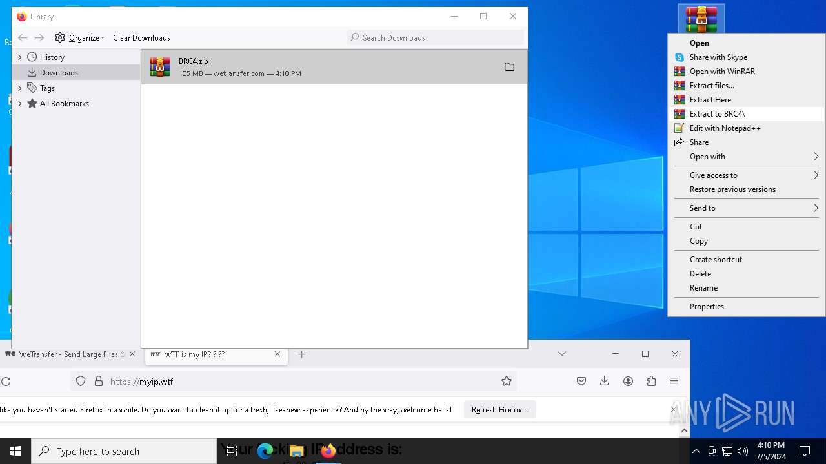
Task: Focus the Search Downloads field
Action: [436, 37]
